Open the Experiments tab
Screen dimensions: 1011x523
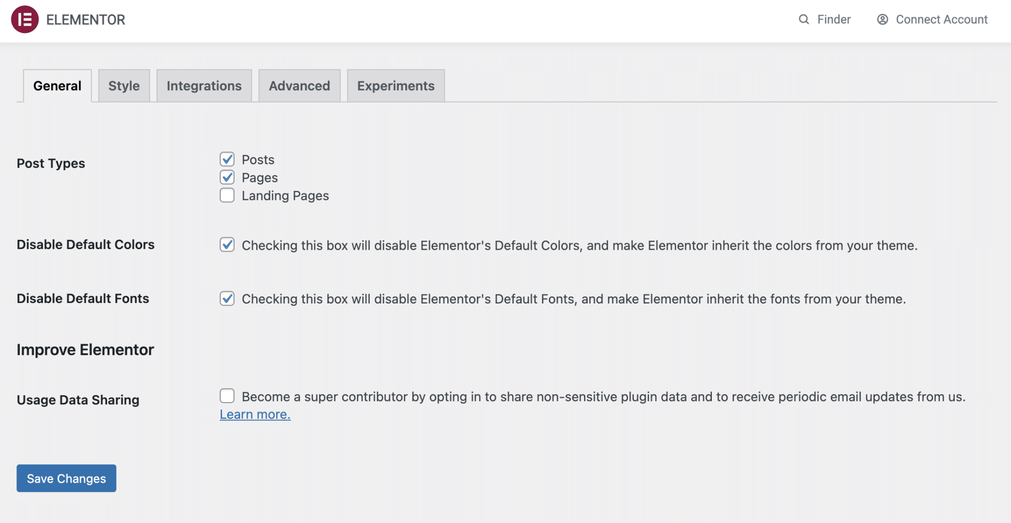tap(395, 85)
